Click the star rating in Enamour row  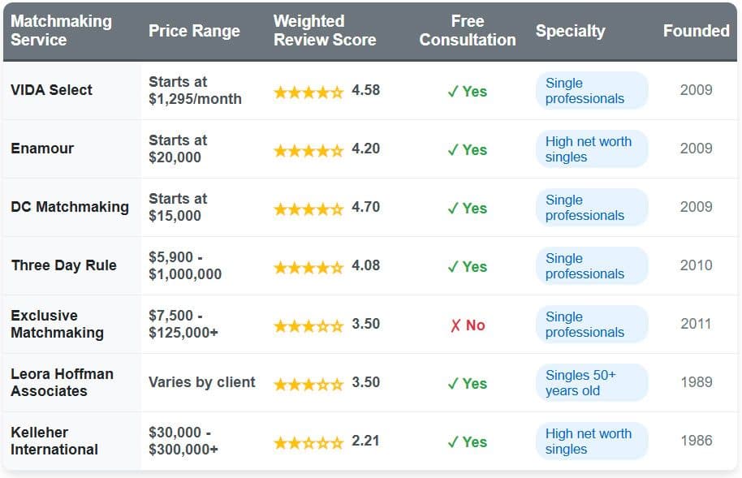[x=308, y=150]
